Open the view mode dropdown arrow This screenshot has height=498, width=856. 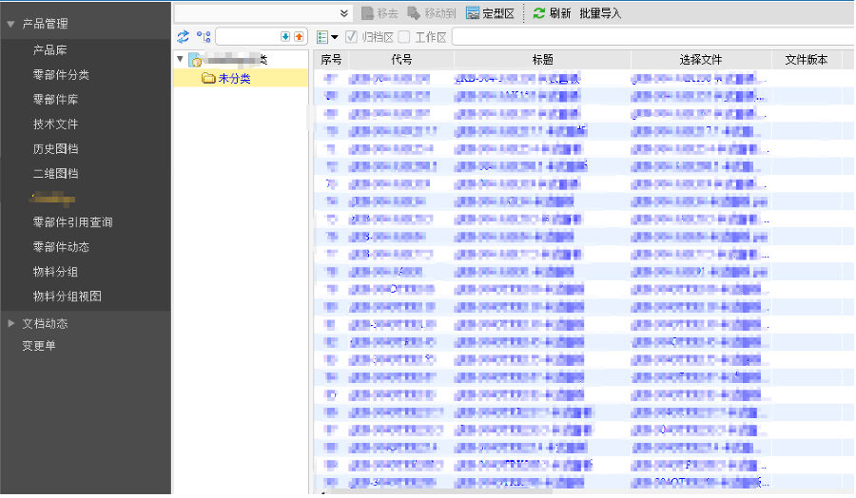click(x=334, y=37)
